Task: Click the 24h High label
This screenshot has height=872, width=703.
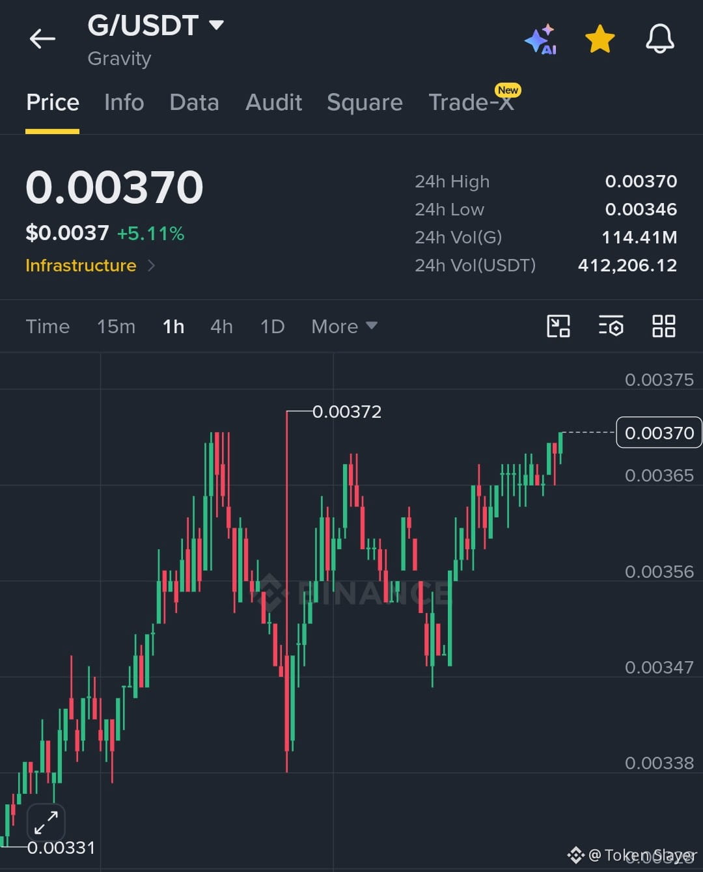Action: (452, 182)
